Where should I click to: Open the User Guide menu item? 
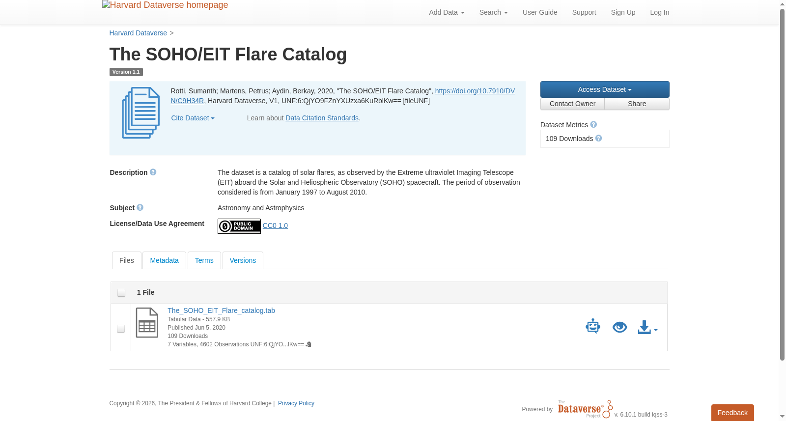540,12
